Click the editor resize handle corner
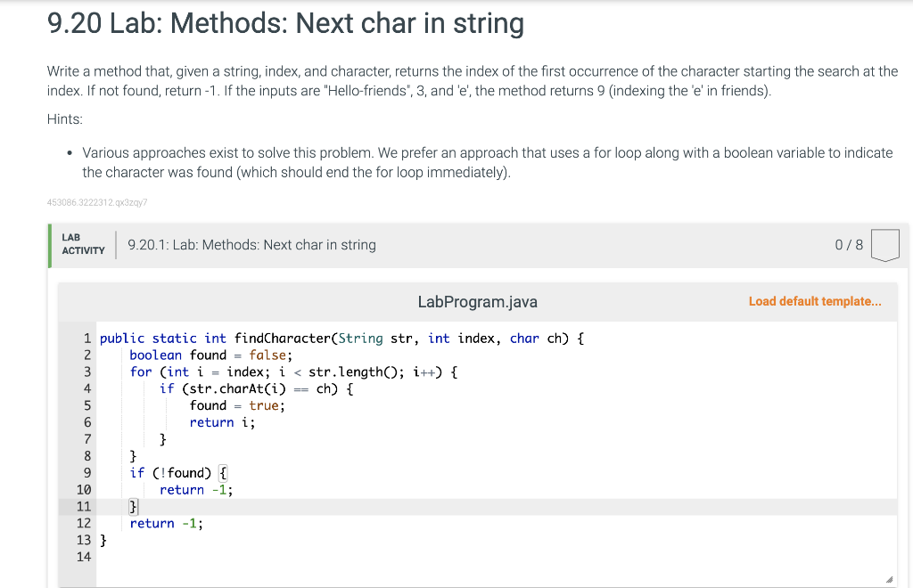This screenshot has width=913, height=588. coord(889,579)
